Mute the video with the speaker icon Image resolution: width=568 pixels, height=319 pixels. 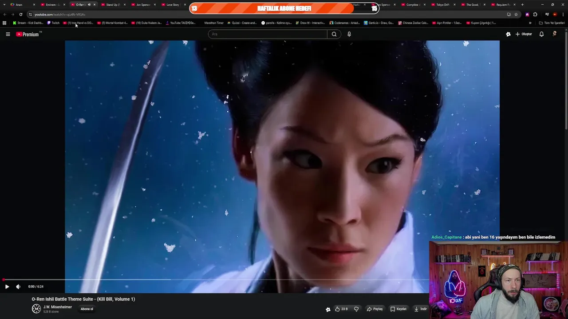[x=18, y=287]
